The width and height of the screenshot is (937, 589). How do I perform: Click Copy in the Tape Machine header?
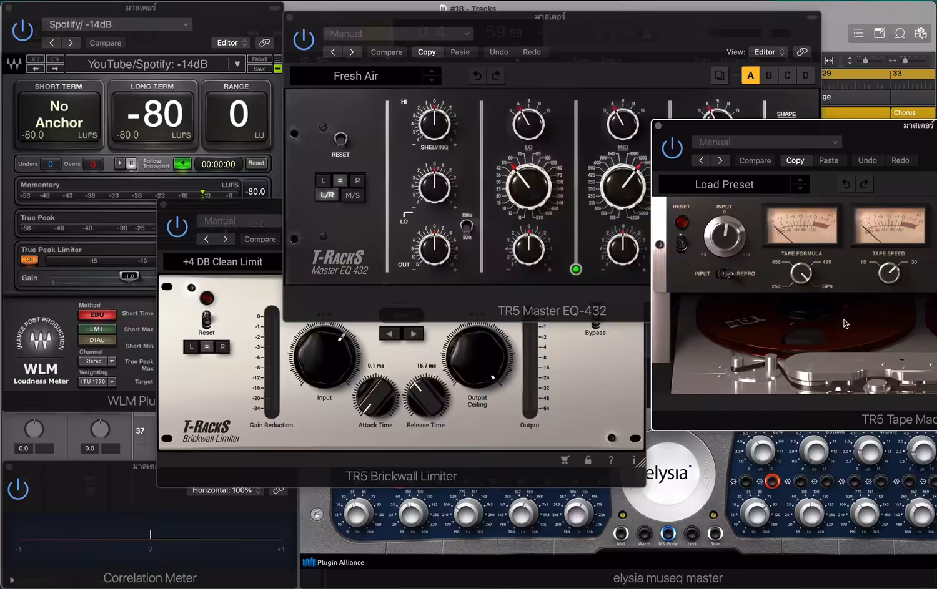(x=795, y=160)
